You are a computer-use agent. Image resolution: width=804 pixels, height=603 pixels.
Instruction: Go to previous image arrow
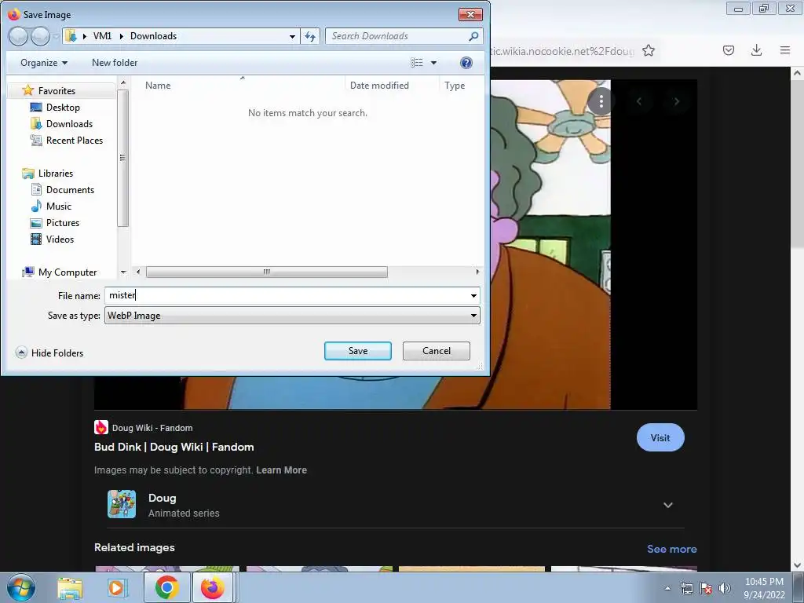click(639, 101)
